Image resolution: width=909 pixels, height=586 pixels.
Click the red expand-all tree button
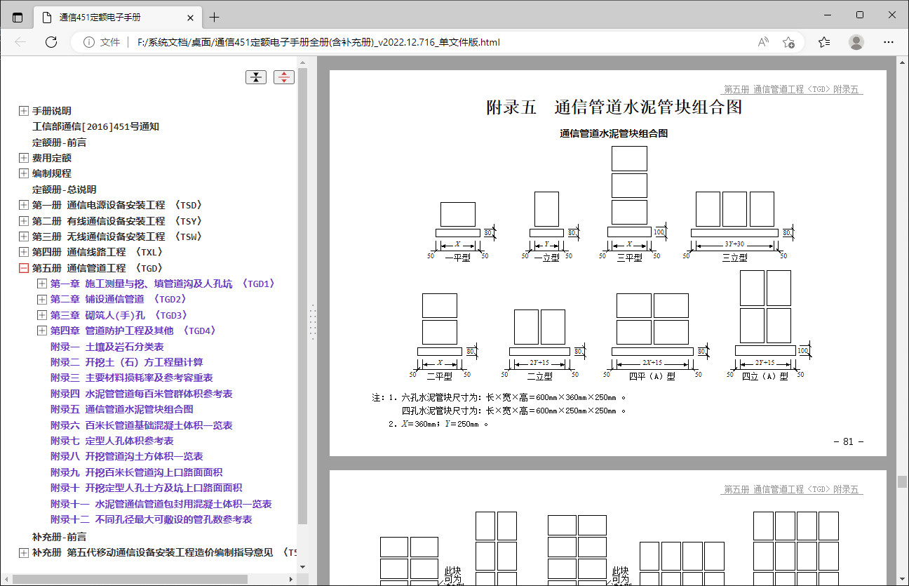click(x=284, y=77)
